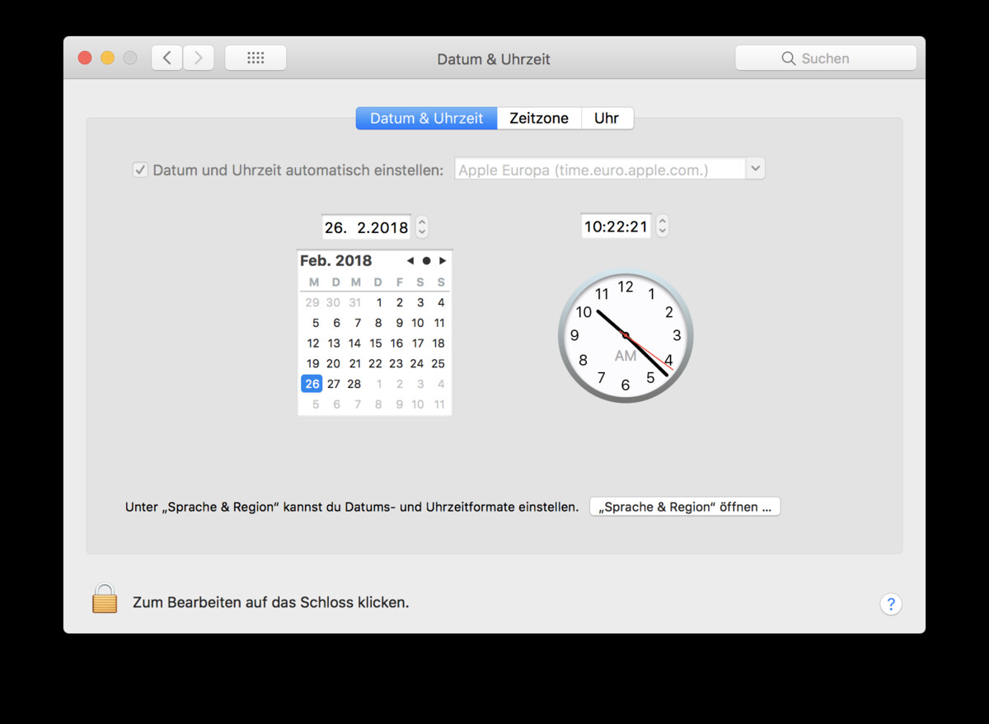Switch to the Uhr tab
Image resolution: width=989 pixels, height=724 pixels.
tap(607, 118)
